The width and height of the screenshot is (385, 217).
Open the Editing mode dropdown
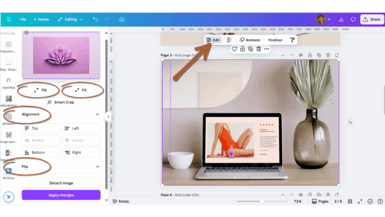[x=70, y=19]
